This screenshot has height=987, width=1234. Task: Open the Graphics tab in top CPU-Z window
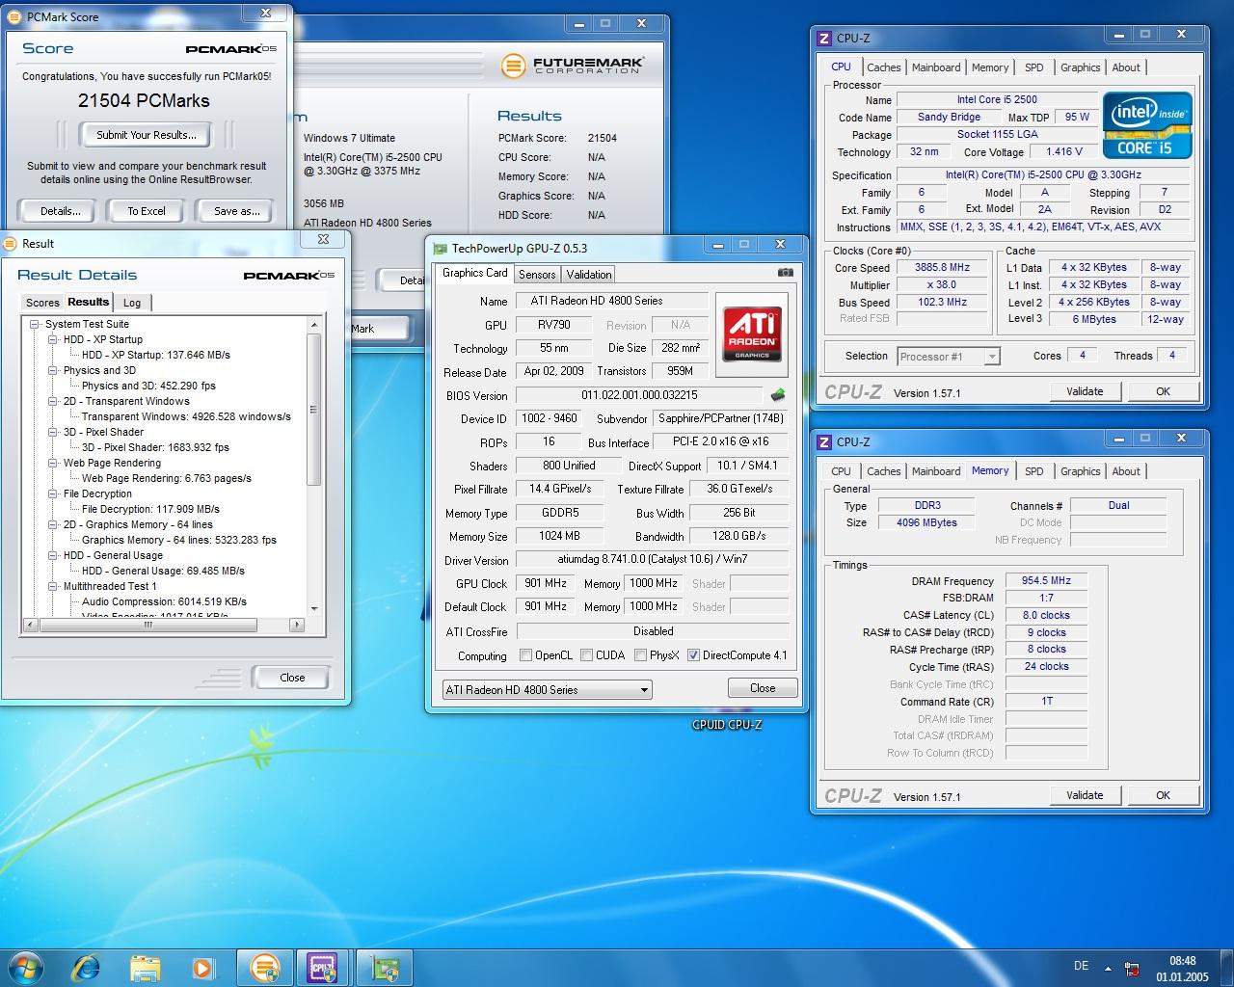click(1080, 67)
